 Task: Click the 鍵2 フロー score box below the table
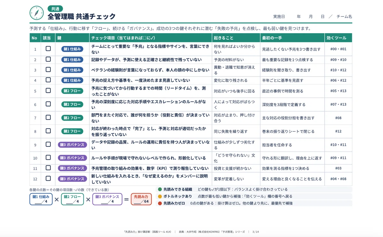(72, 199)
